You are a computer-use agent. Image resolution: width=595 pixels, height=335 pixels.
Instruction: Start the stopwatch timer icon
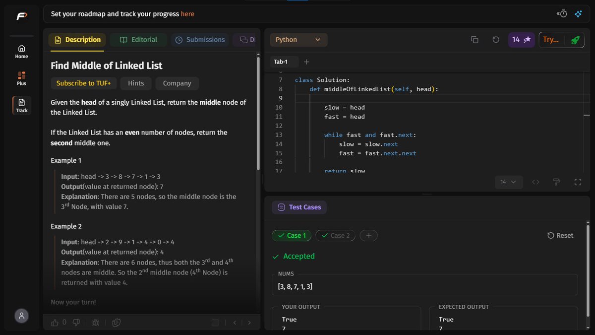pos(562,14)
